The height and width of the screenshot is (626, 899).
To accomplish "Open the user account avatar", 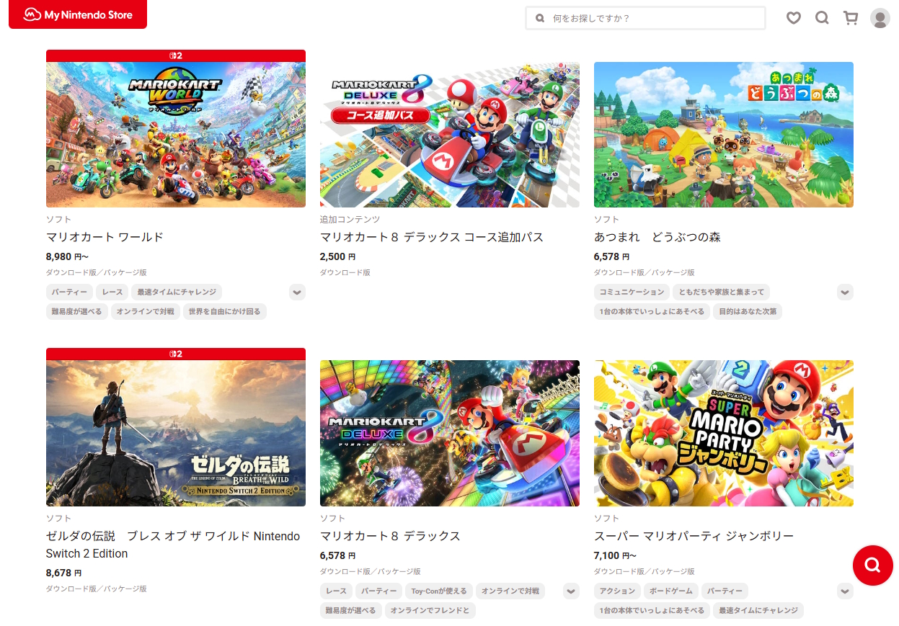I will [x=880, y=18].
